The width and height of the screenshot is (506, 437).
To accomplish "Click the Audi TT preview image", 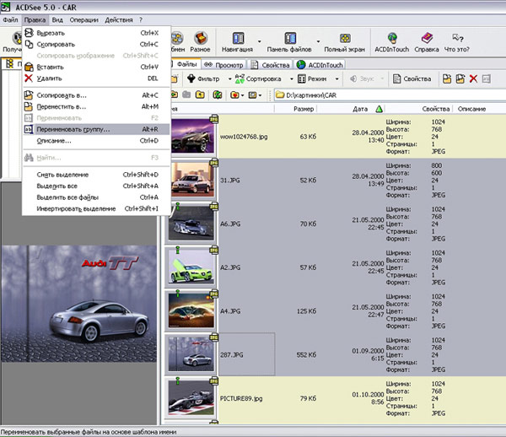I will pyautogui.click(x=78, y=304).
